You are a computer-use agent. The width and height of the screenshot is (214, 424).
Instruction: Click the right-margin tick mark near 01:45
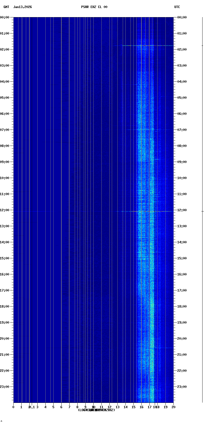pyautogui.click(x=202, y=46)
